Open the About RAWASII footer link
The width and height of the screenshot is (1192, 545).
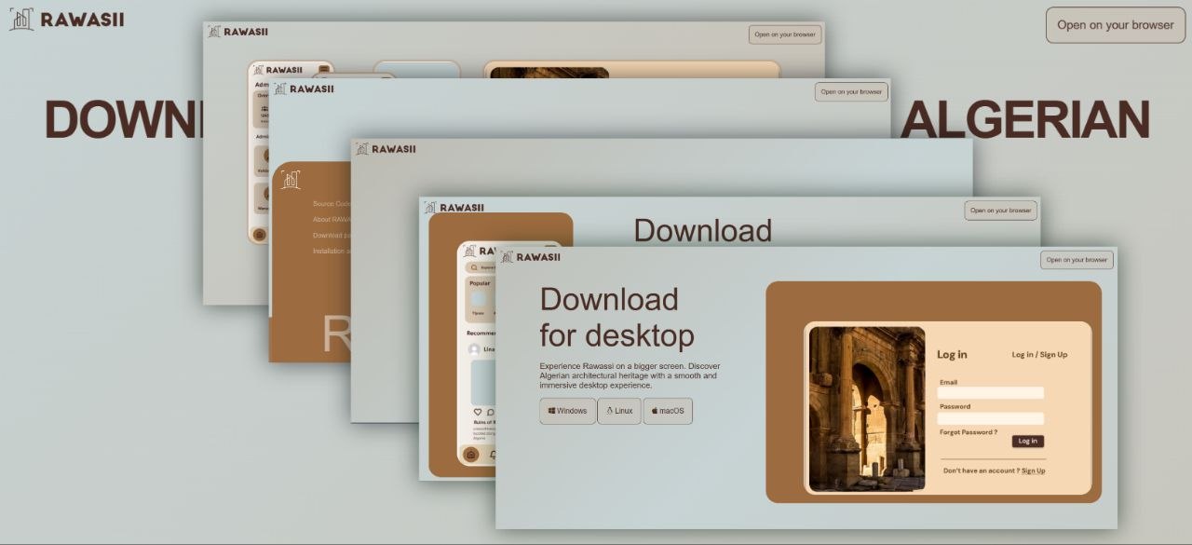point(332,220)
